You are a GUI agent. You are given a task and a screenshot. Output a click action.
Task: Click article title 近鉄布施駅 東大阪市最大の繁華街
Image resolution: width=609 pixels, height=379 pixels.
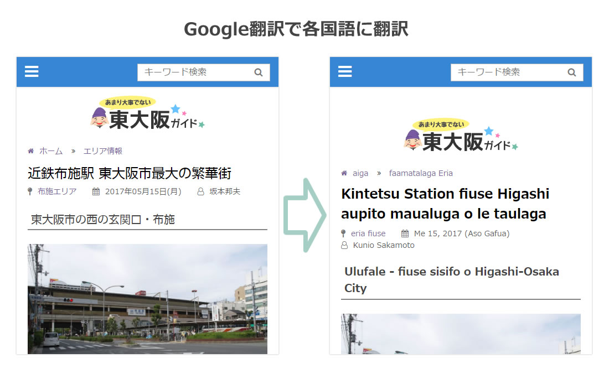(x=130, y=173)
